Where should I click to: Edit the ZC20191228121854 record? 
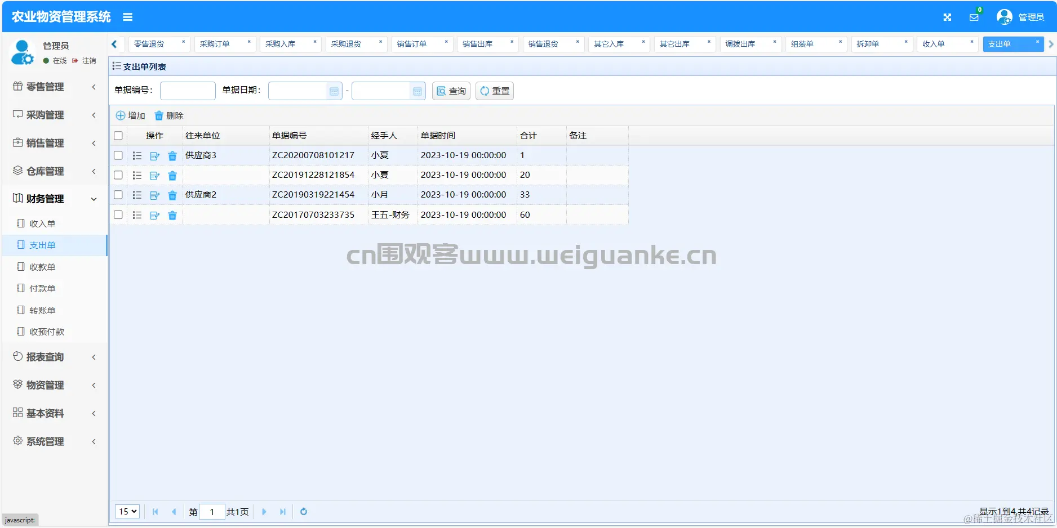[154, 176]
